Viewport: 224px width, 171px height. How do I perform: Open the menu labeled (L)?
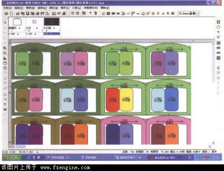77,8
